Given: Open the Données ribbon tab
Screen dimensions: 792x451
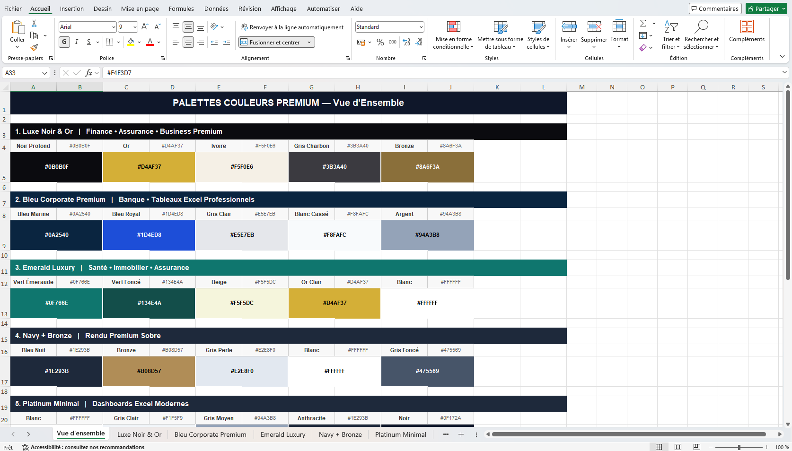Looking at the screenshot, I should click(x=216, y=9).
